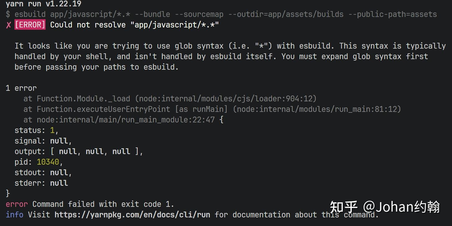Viewport: 452px width, 226px height.
Task: Open the yarnpkg.com docs URL
Action: click(132, 215)
